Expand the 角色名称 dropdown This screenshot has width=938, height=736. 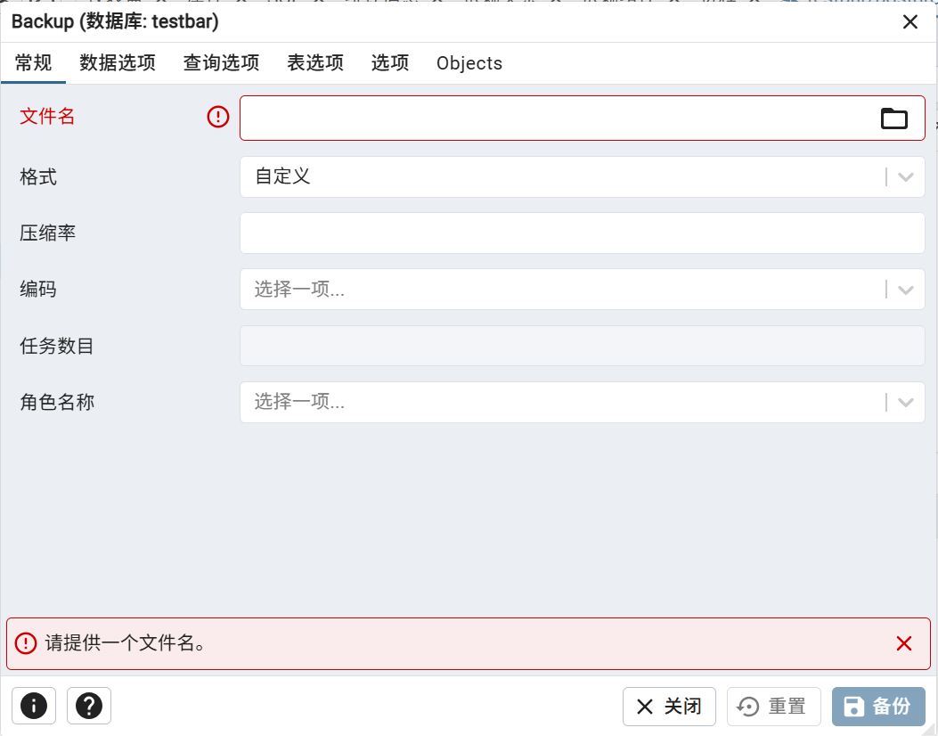click(x=906, y=403)
